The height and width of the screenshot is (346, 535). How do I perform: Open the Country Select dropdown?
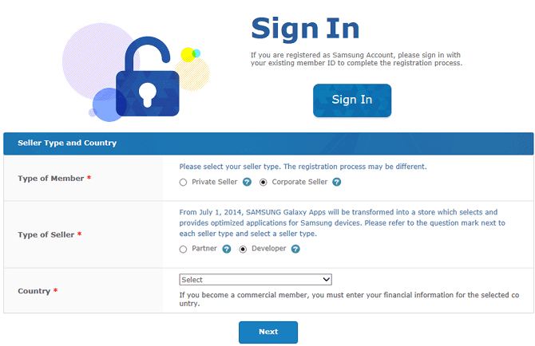(x=256, y=280)
